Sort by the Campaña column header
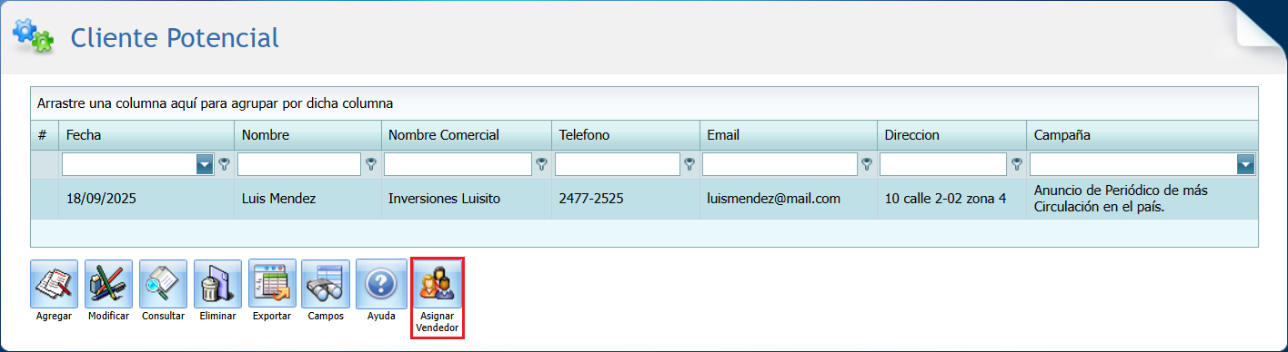The image size is (1288, 352). point(1142,135)
